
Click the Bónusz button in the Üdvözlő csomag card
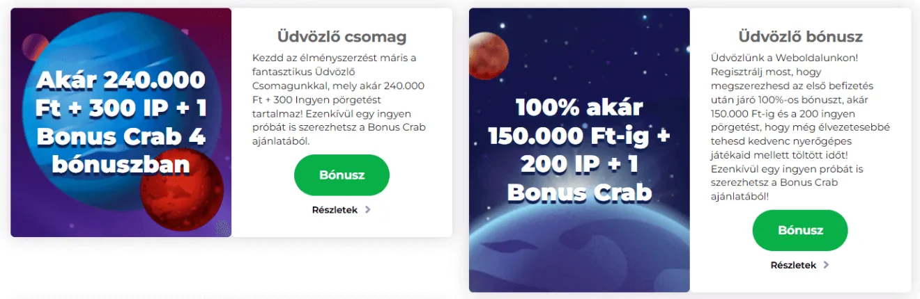point(342,175)
